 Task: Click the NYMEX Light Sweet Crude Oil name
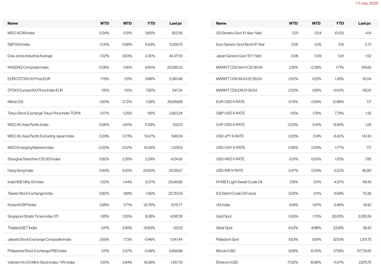coord(239,182)
